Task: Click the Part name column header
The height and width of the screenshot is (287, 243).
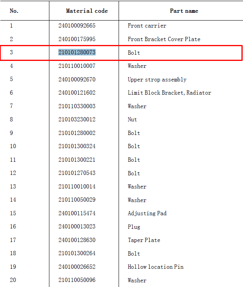Action: (x=184, y=11)
